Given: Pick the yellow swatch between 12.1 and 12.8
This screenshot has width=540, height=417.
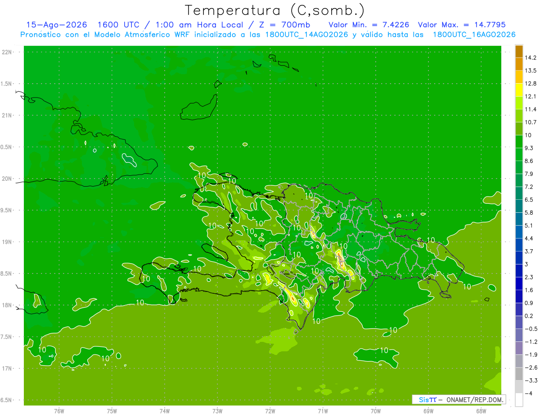Looking at the screenshot, I should pos(519,90).
